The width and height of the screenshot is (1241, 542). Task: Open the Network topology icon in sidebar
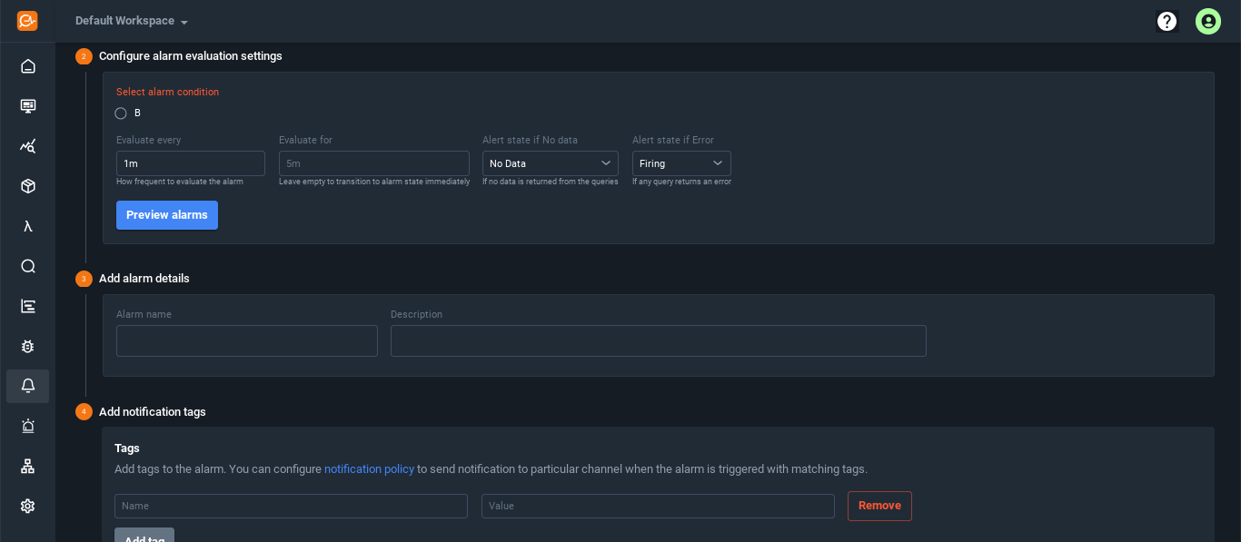pyautogui.click(x=27, y=466)
